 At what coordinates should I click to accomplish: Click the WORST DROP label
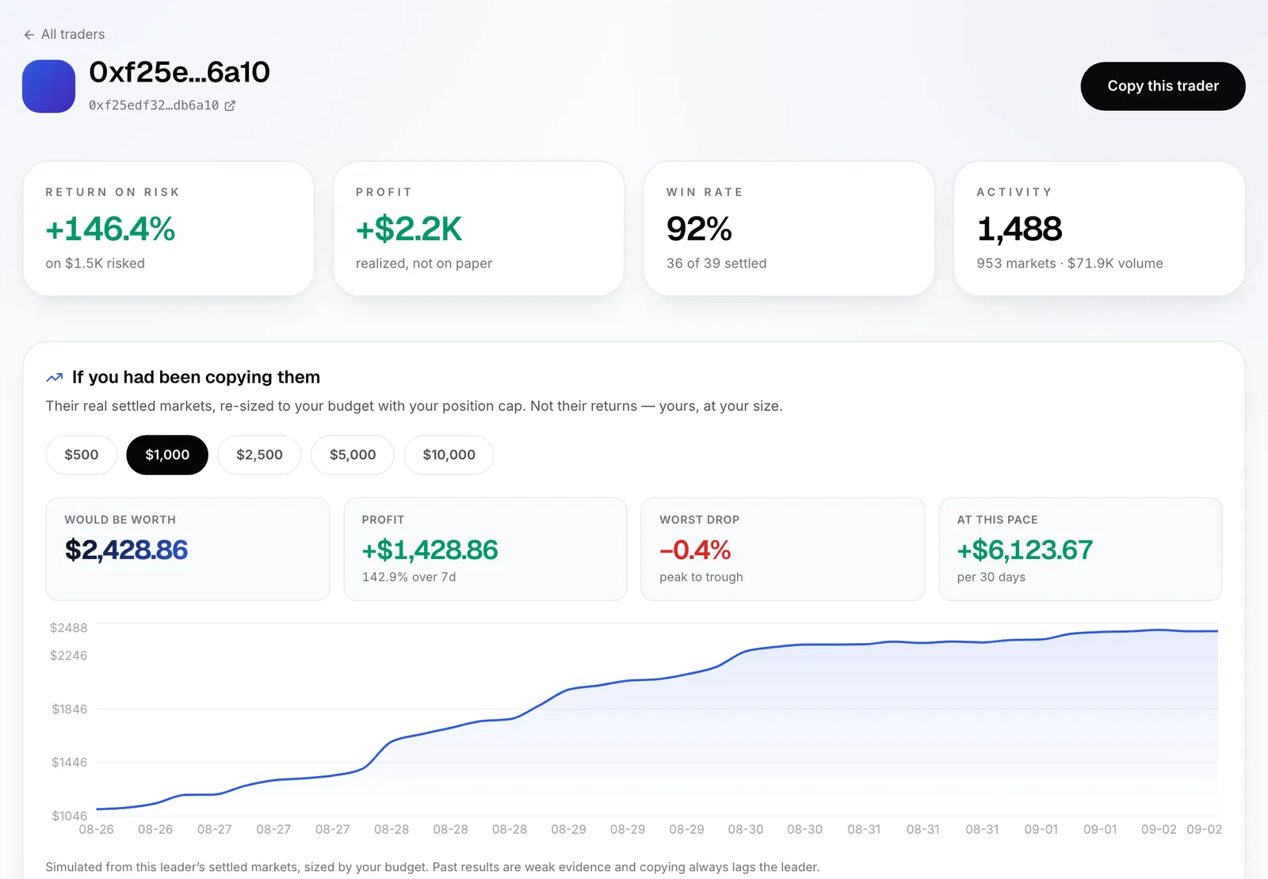(x=700, y=520)
